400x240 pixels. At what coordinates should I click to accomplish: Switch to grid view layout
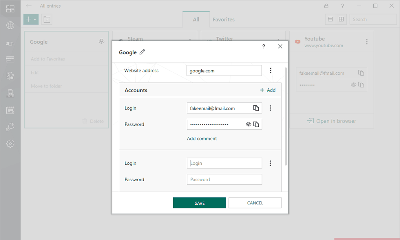pos(341,19)
